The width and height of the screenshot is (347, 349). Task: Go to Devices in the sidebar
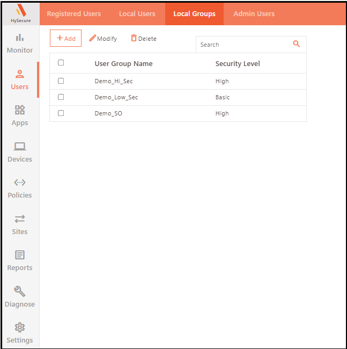click(x=20, y=147)
